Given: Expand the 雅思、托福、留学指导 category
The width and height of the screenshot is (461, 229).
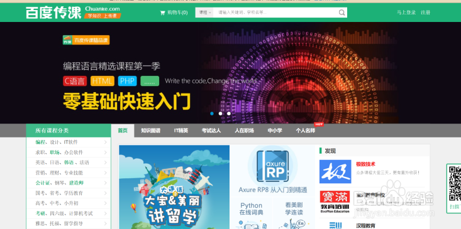Looking at the screenshot, I should click(x=69, y=224).
